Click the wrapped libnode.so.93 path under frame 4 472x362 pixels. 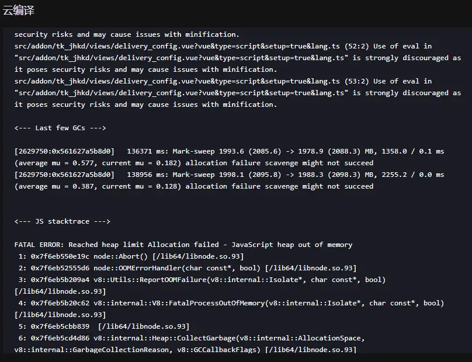pos(60,315)
